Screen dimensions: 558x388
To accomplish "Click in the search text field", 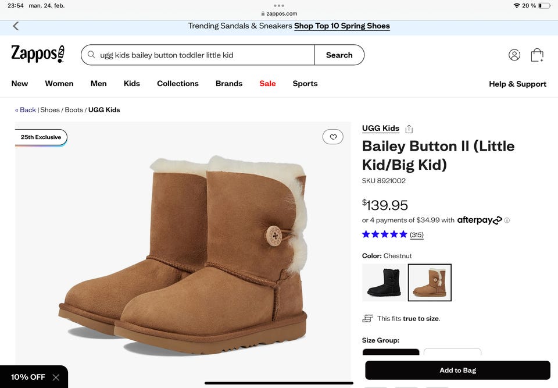I will (x=198, y=55).
